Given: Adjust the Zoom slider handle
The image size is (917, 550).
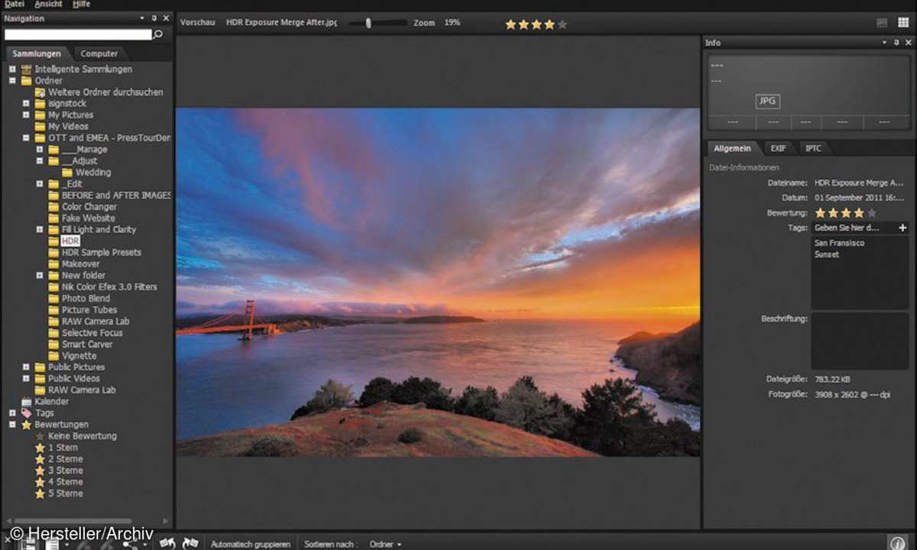Looking at the screenshot, I should click(368, 23).
